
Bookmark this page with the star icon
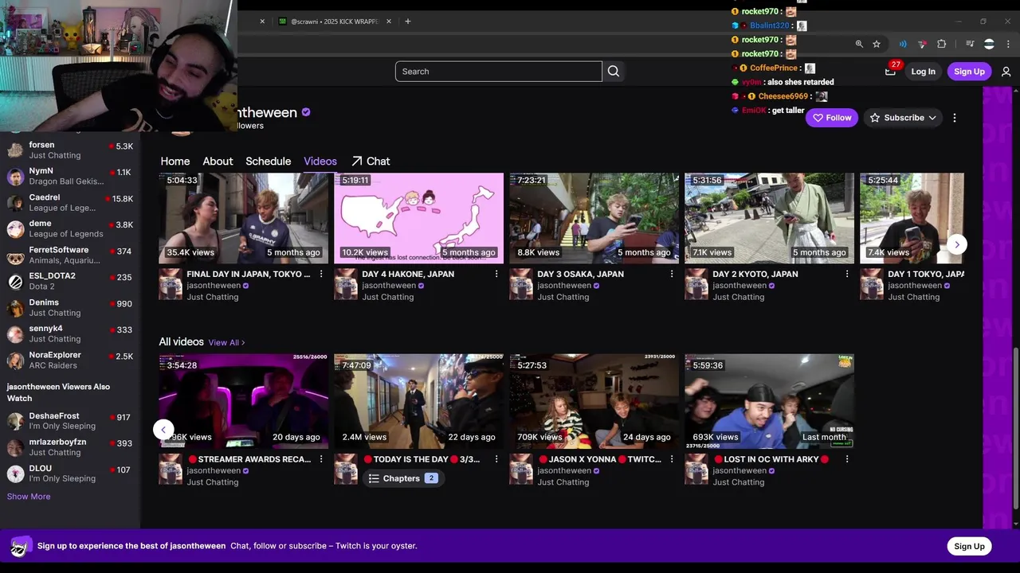[877, 45]
